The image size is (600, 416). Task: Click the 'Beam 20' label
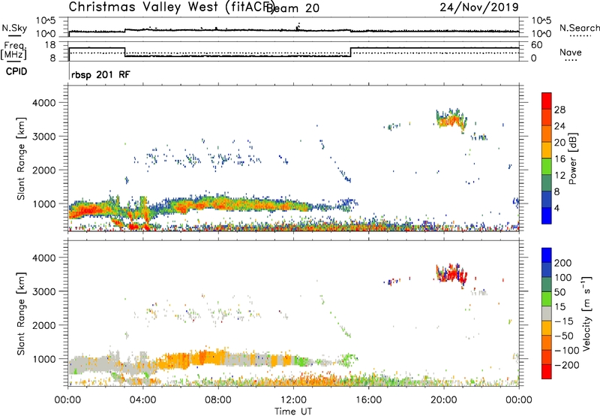coord(292,8)
